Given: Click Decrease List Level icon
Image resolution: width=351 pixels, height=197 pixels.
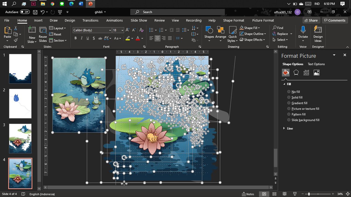Looking at the screenshot, I should coord(171,30).
